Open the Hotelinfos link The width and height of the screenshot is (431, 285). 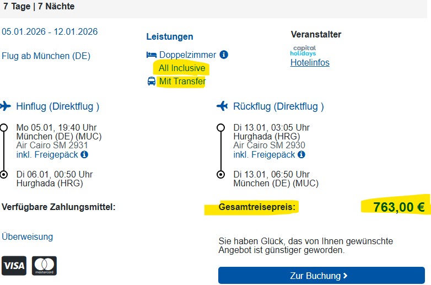(x=310, y=63)
